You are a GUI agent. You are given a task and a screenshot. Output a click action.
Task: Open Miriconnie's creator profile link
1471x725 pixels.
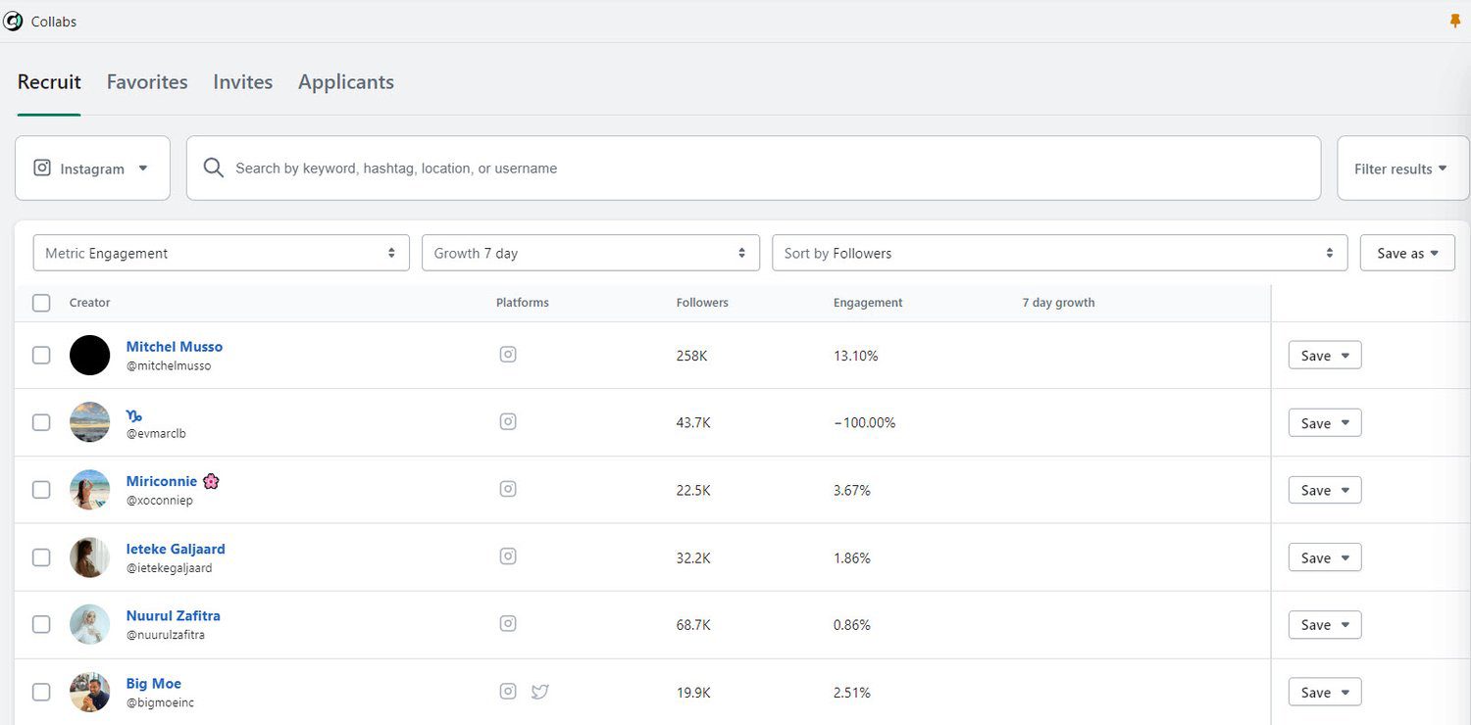162,480
